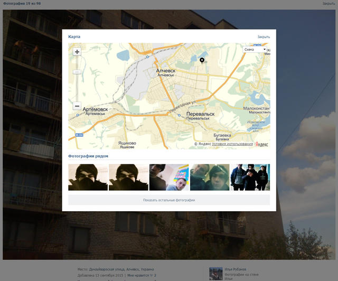Click the Яндекс logo on the map
The height and width of the screenshot is (281, 338).
pos(262,144)
